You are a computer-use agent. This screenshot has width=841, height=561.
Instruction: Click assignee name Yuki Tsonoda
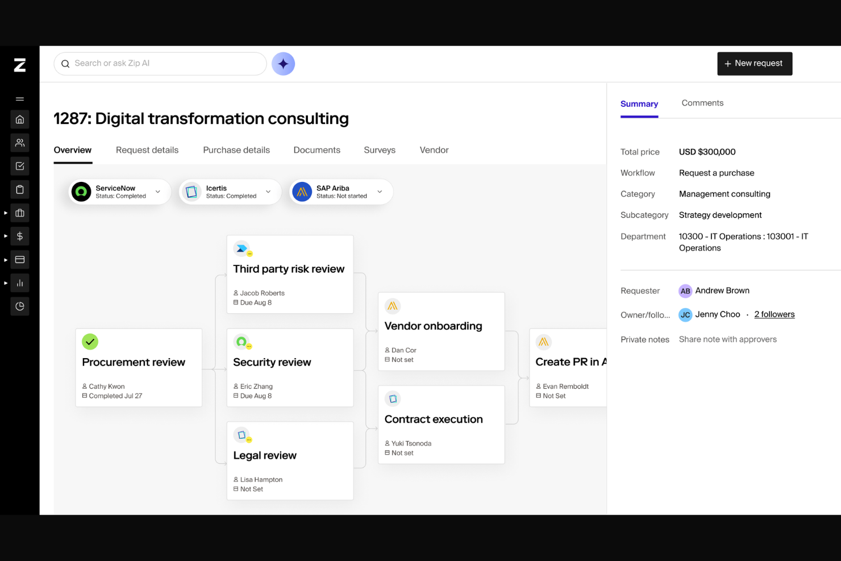tap(411, 443)
